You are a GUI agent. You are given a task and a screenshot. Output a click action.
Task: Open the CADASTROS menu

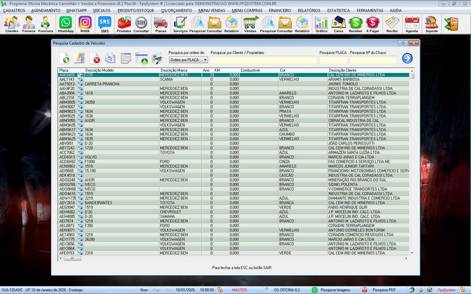14,11
